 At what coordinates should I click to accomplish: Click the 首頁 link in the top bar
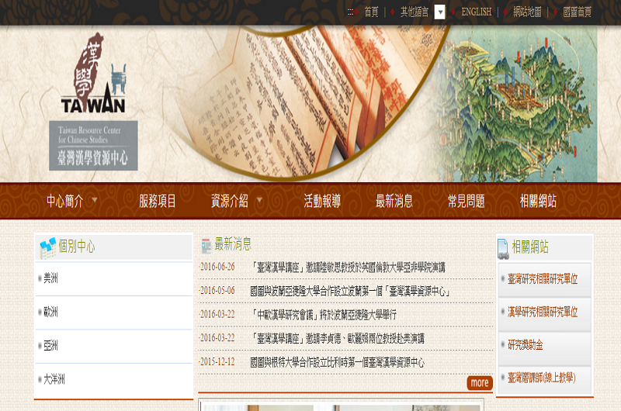[372, 12]
